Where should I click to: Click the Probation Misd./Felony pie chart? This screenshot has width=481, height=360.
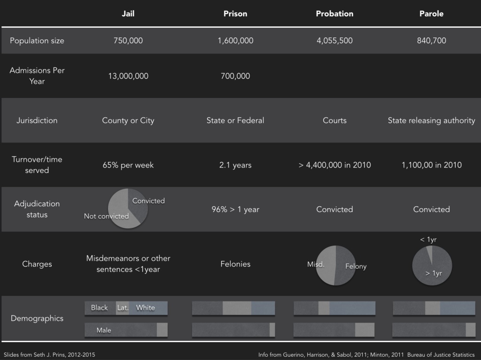click(x=335, y=265)
